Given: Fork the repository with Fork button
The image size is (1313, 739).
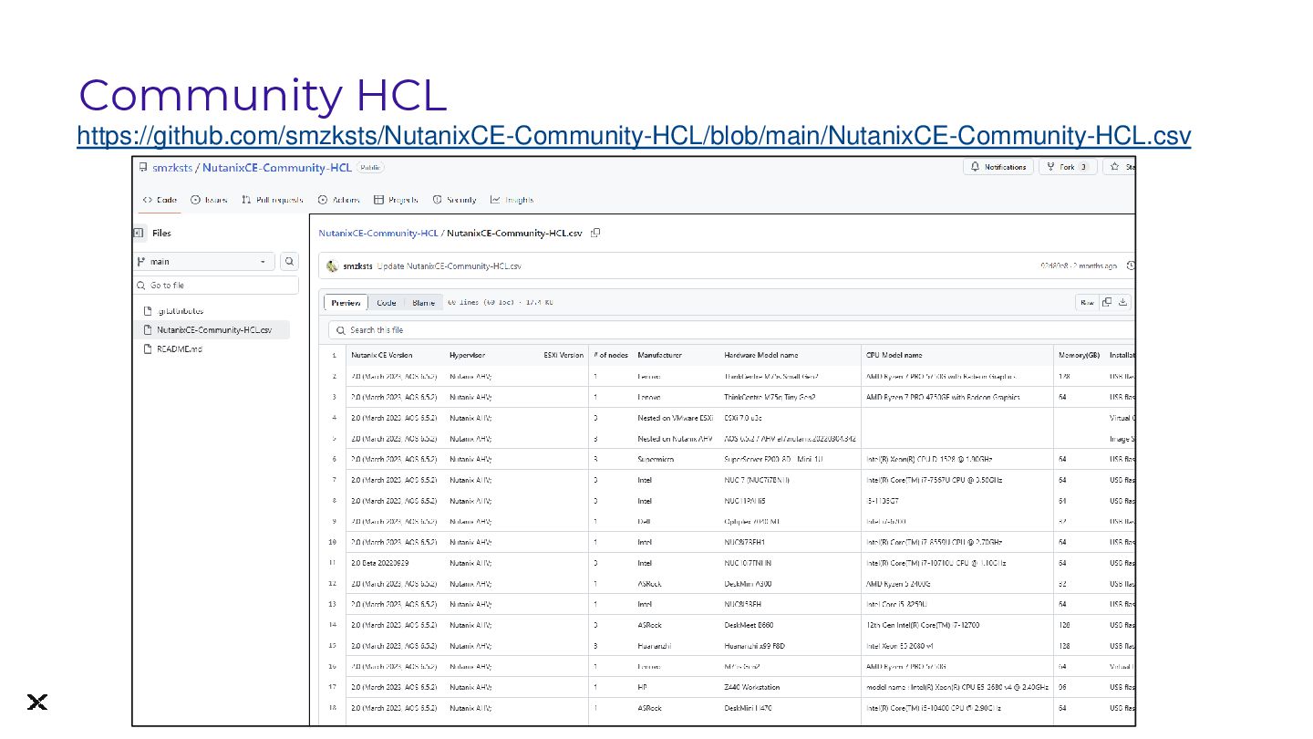Looking at the screenshot, I should coord(1067,167).
